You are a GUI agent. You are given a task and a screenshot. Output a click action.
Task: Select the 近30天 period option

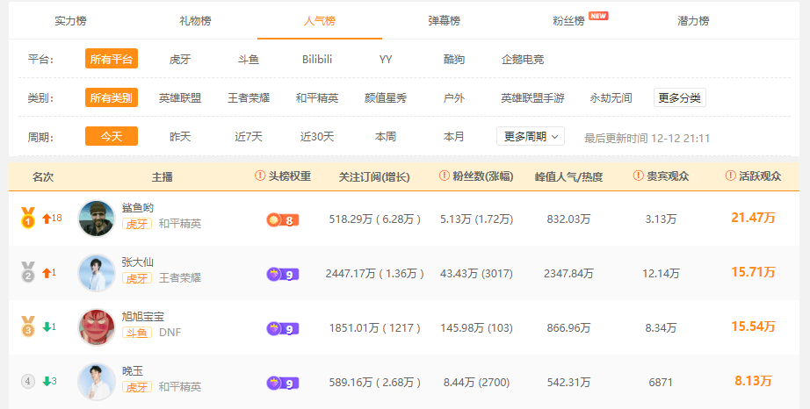point(317,137)
